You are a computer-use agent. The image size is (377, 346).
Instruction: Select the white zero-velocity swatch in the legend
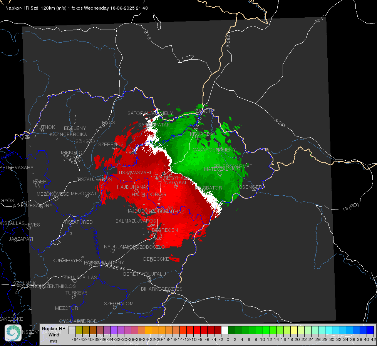pos(225,330)
